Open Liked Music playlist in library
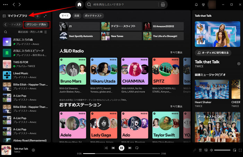The height and width of the screenshot is (157, 243). click(x=26, y=75)
